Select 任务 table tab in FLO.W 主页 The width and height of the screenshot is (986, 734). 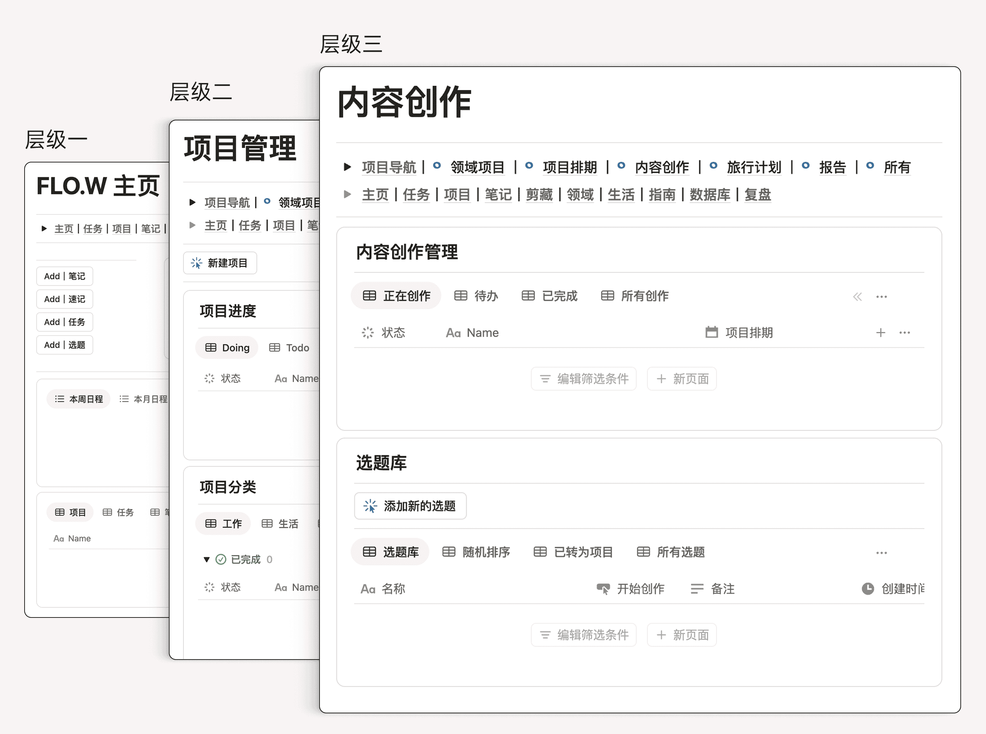point(118,512)
